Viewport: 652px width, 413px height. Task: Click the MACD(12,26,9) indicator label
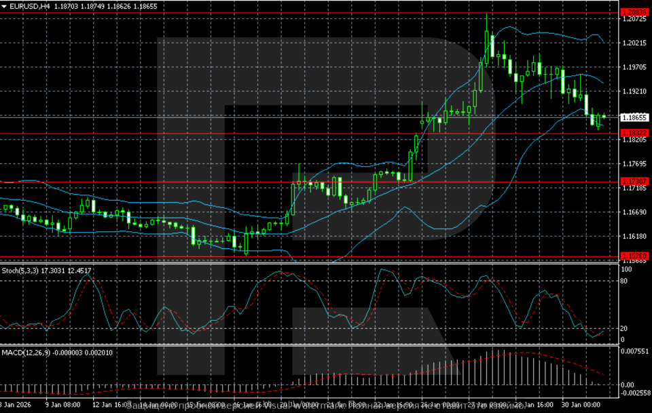point(26,353)
